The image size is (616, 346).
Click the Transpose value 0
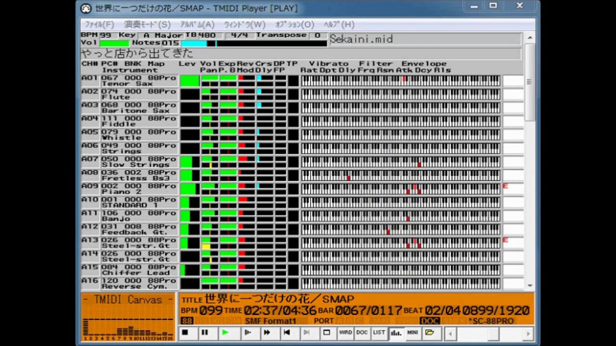pyautogui.click(x=317, y=36)
